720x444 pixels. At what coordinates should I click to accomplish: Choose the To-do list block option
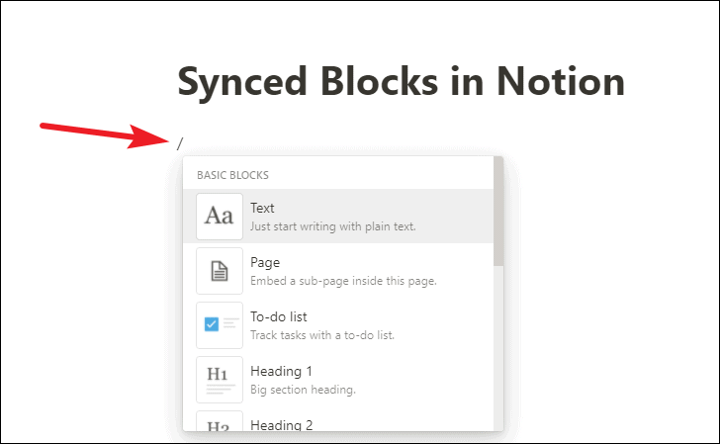[338, 325]
